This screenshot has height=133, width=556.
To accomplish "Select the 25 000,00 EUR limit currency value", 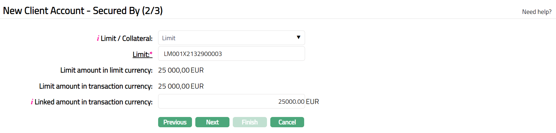I will (181, 70).
